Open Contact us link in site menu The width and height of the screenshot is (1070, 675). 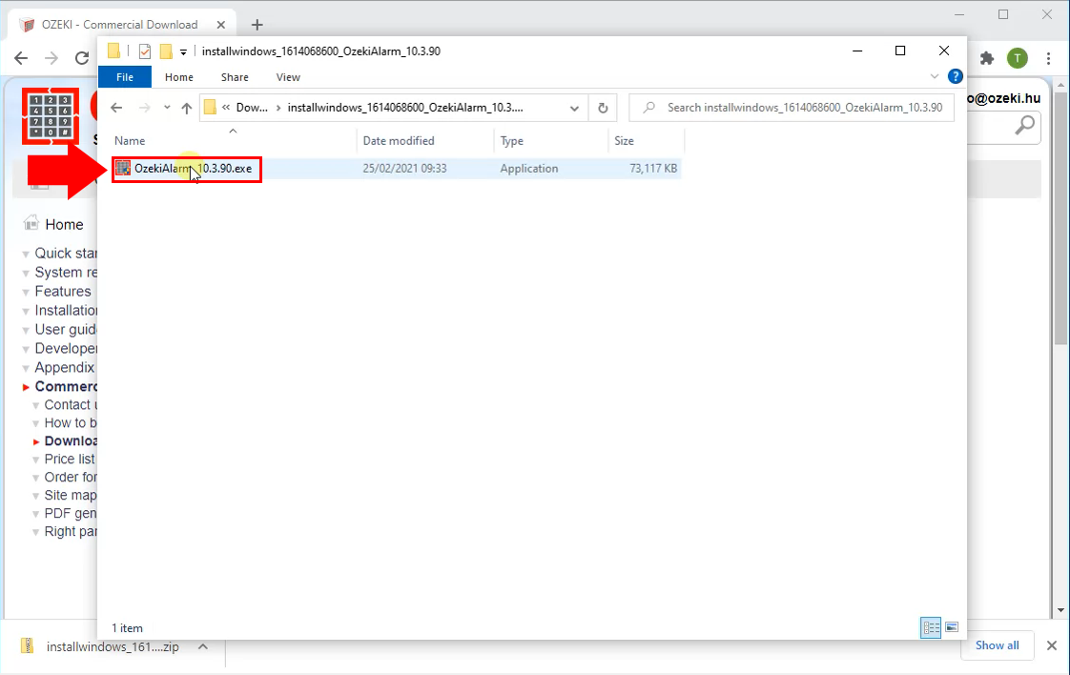click(x=71, y=405)
